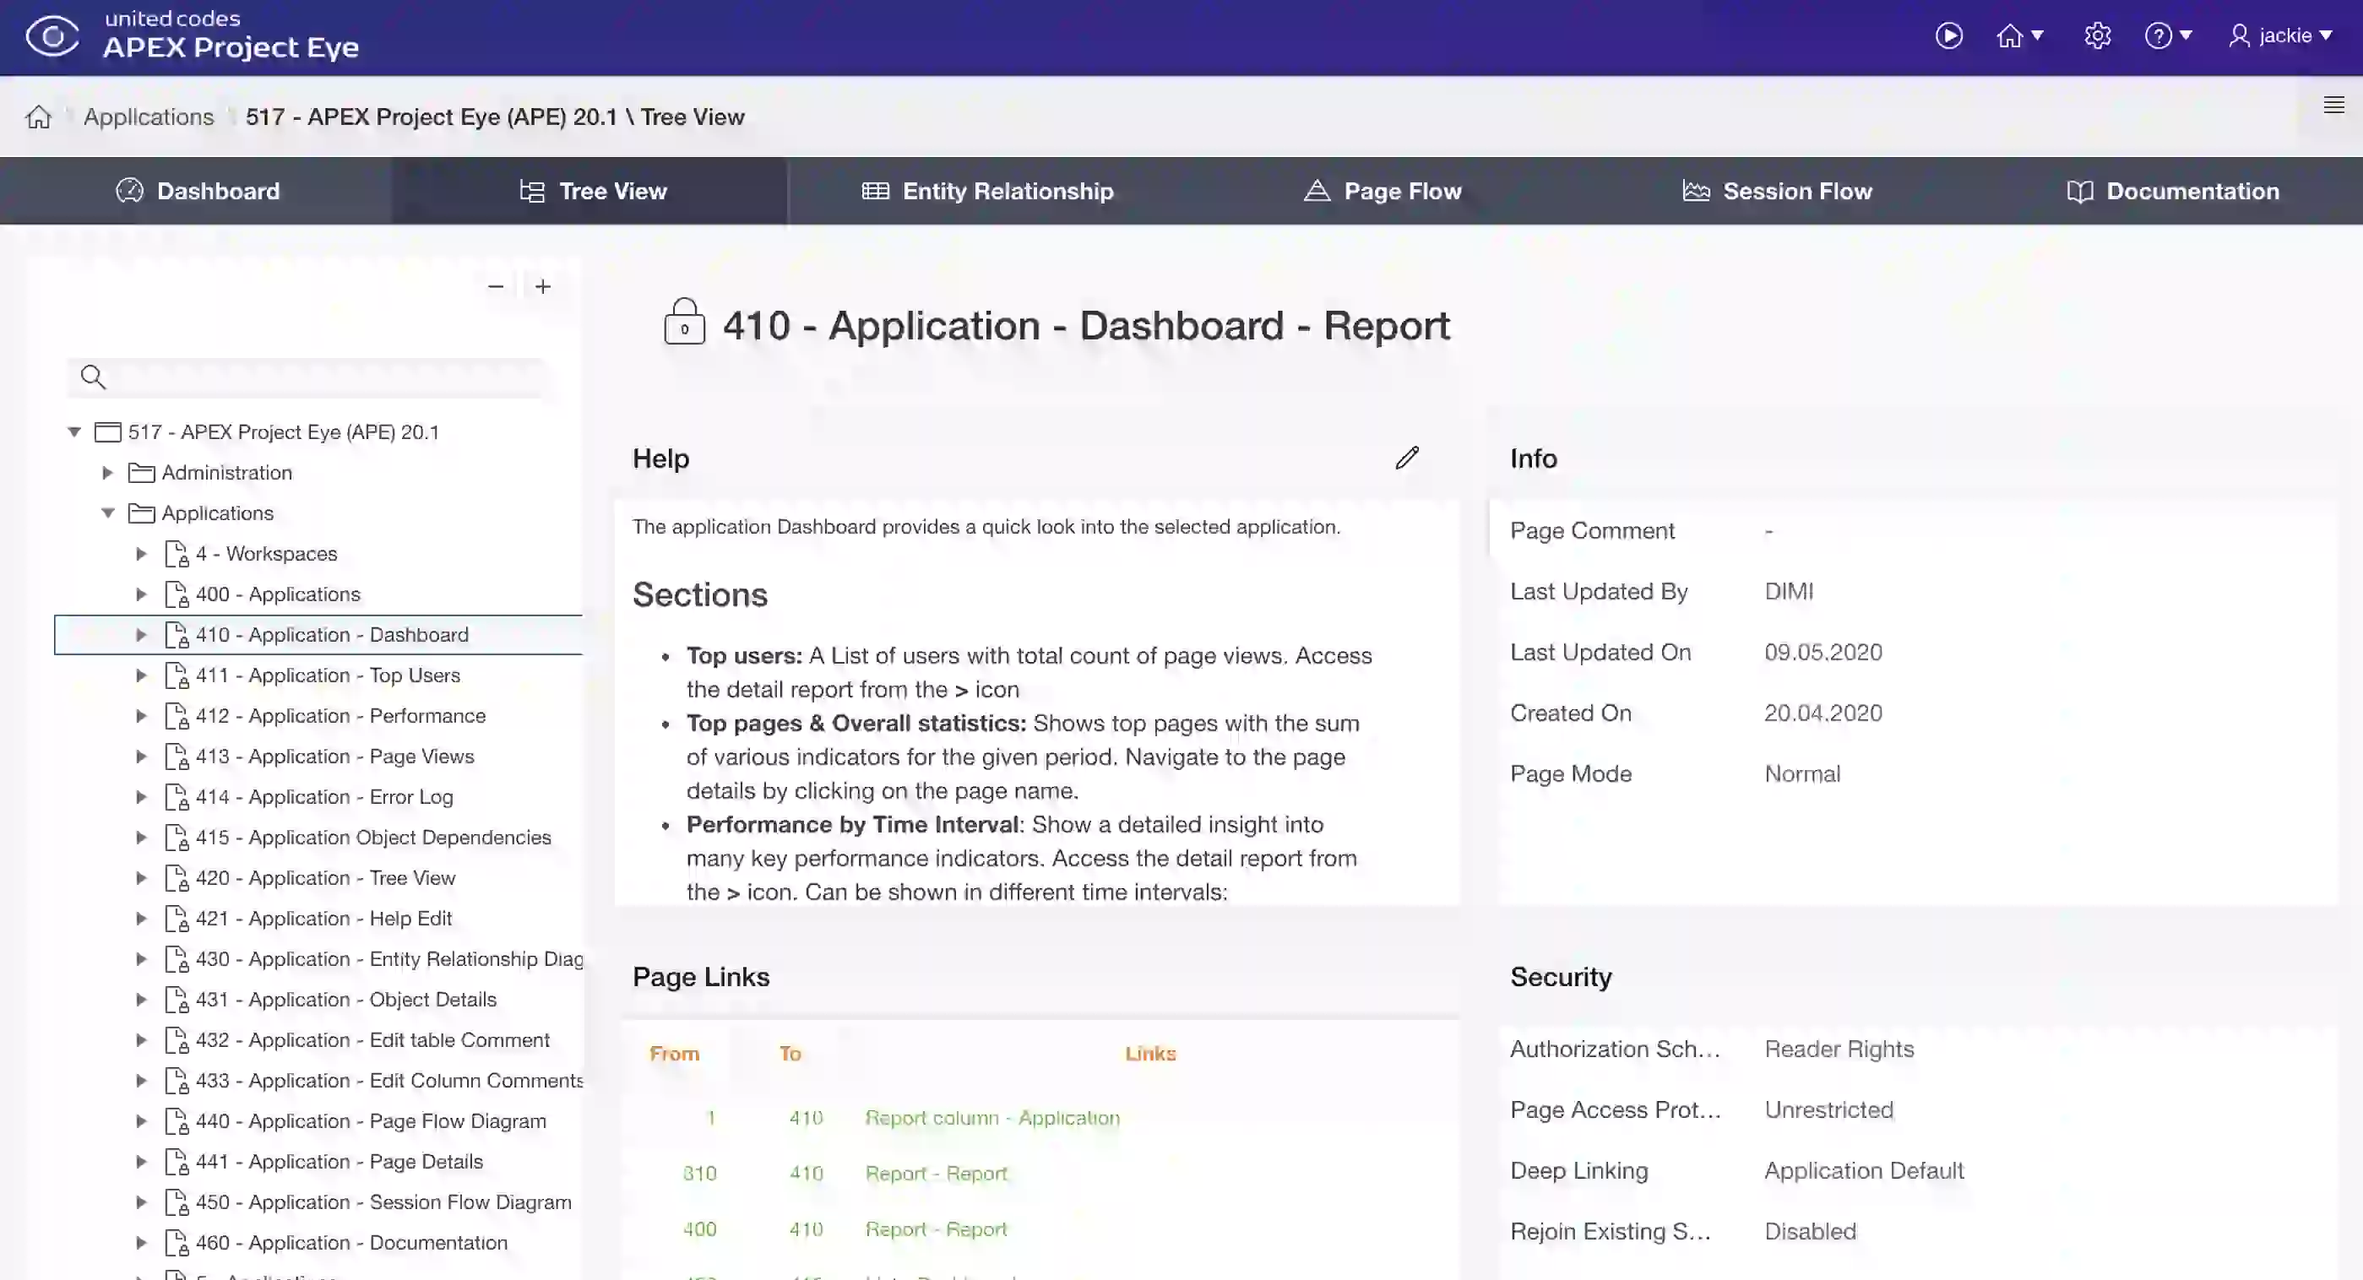Open the Report - Report link from 310
2363x1280 pixels.
pyautogui.click(x=936, y=1174)
